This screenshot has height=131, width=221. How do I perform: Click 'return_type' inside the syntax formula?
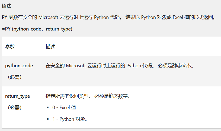(x=59, y=29)
